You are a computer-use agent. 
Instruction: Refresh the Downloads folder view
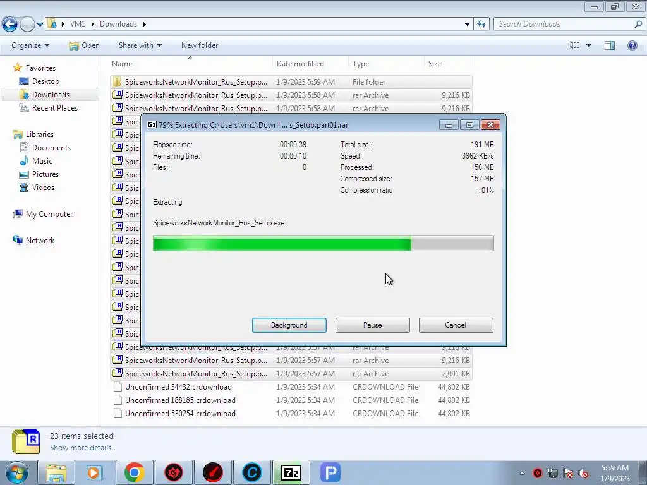point(481,25)
